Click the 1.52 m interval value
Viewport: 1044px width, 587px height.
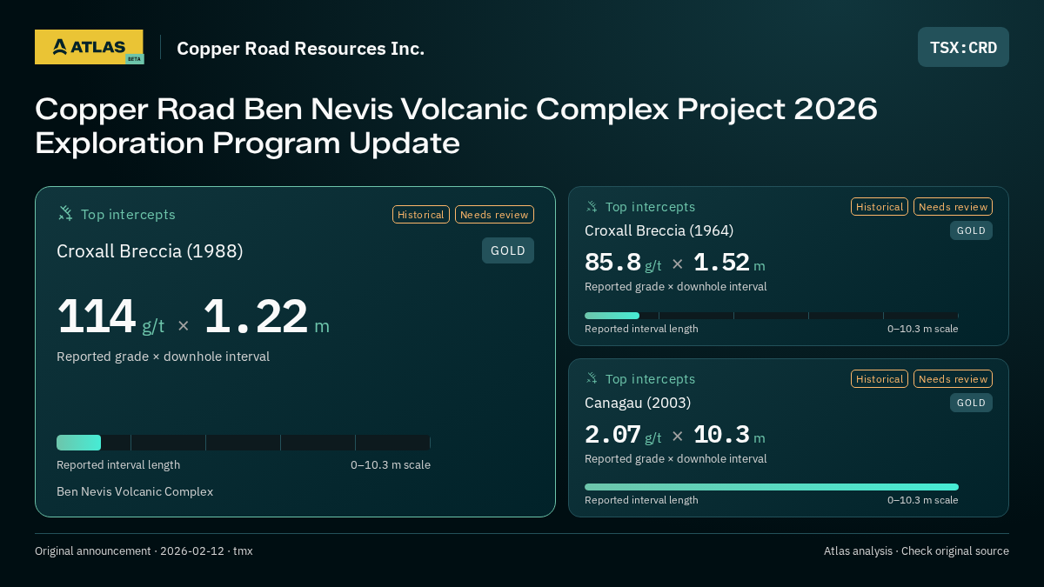pyautogui.click(x=729, y=263)
